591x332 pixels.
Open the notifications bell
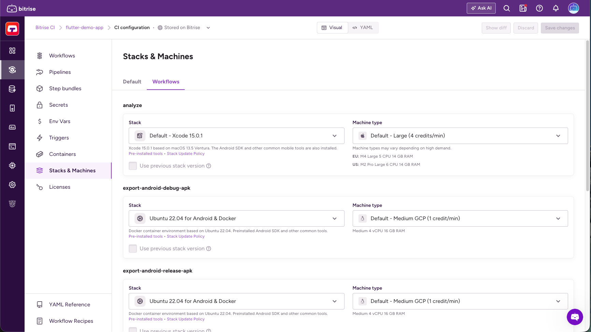(556, 8)
